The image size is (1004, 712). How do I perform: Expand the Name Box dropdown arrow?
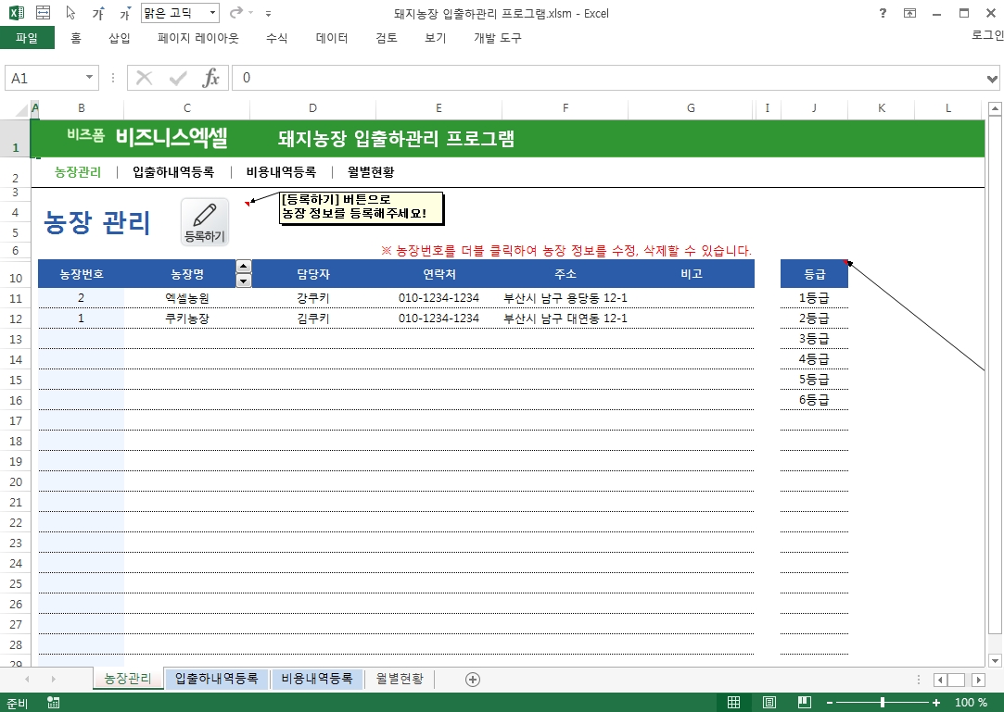(90, 79)
